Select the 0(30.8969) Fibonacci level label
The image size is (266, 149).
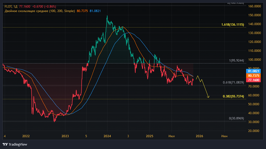(236, 118)
